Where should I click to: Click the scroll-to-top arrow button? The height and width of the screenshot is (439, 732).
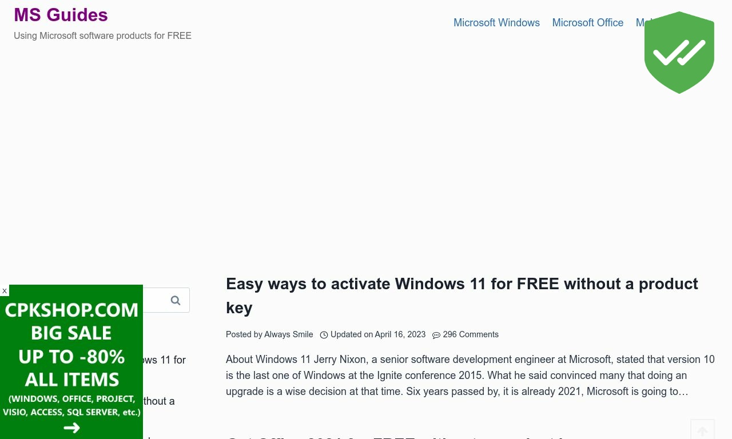pos(702,429)
